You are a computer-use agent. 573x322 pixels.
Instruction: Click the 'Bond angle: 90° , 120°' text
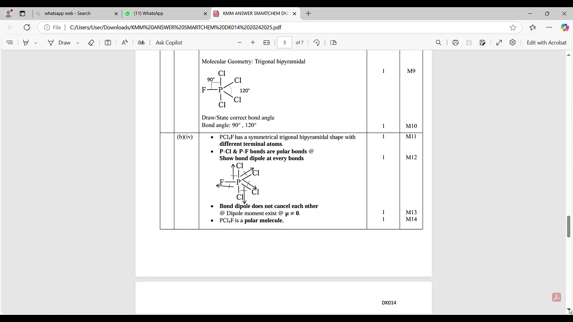(229, 125)
